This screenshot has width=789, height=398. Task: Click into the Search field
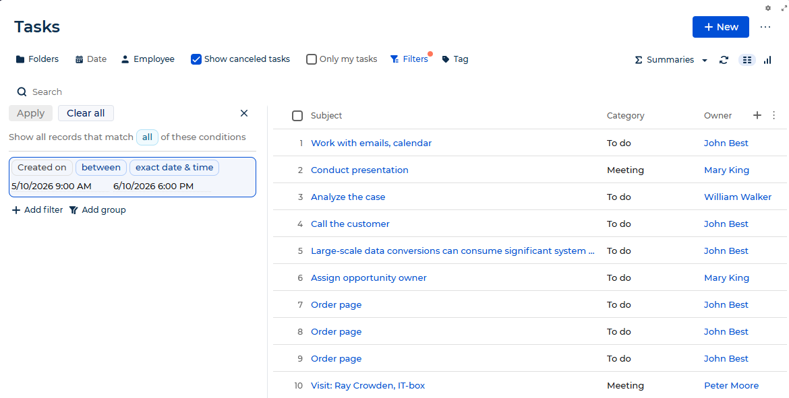(136, 92)
